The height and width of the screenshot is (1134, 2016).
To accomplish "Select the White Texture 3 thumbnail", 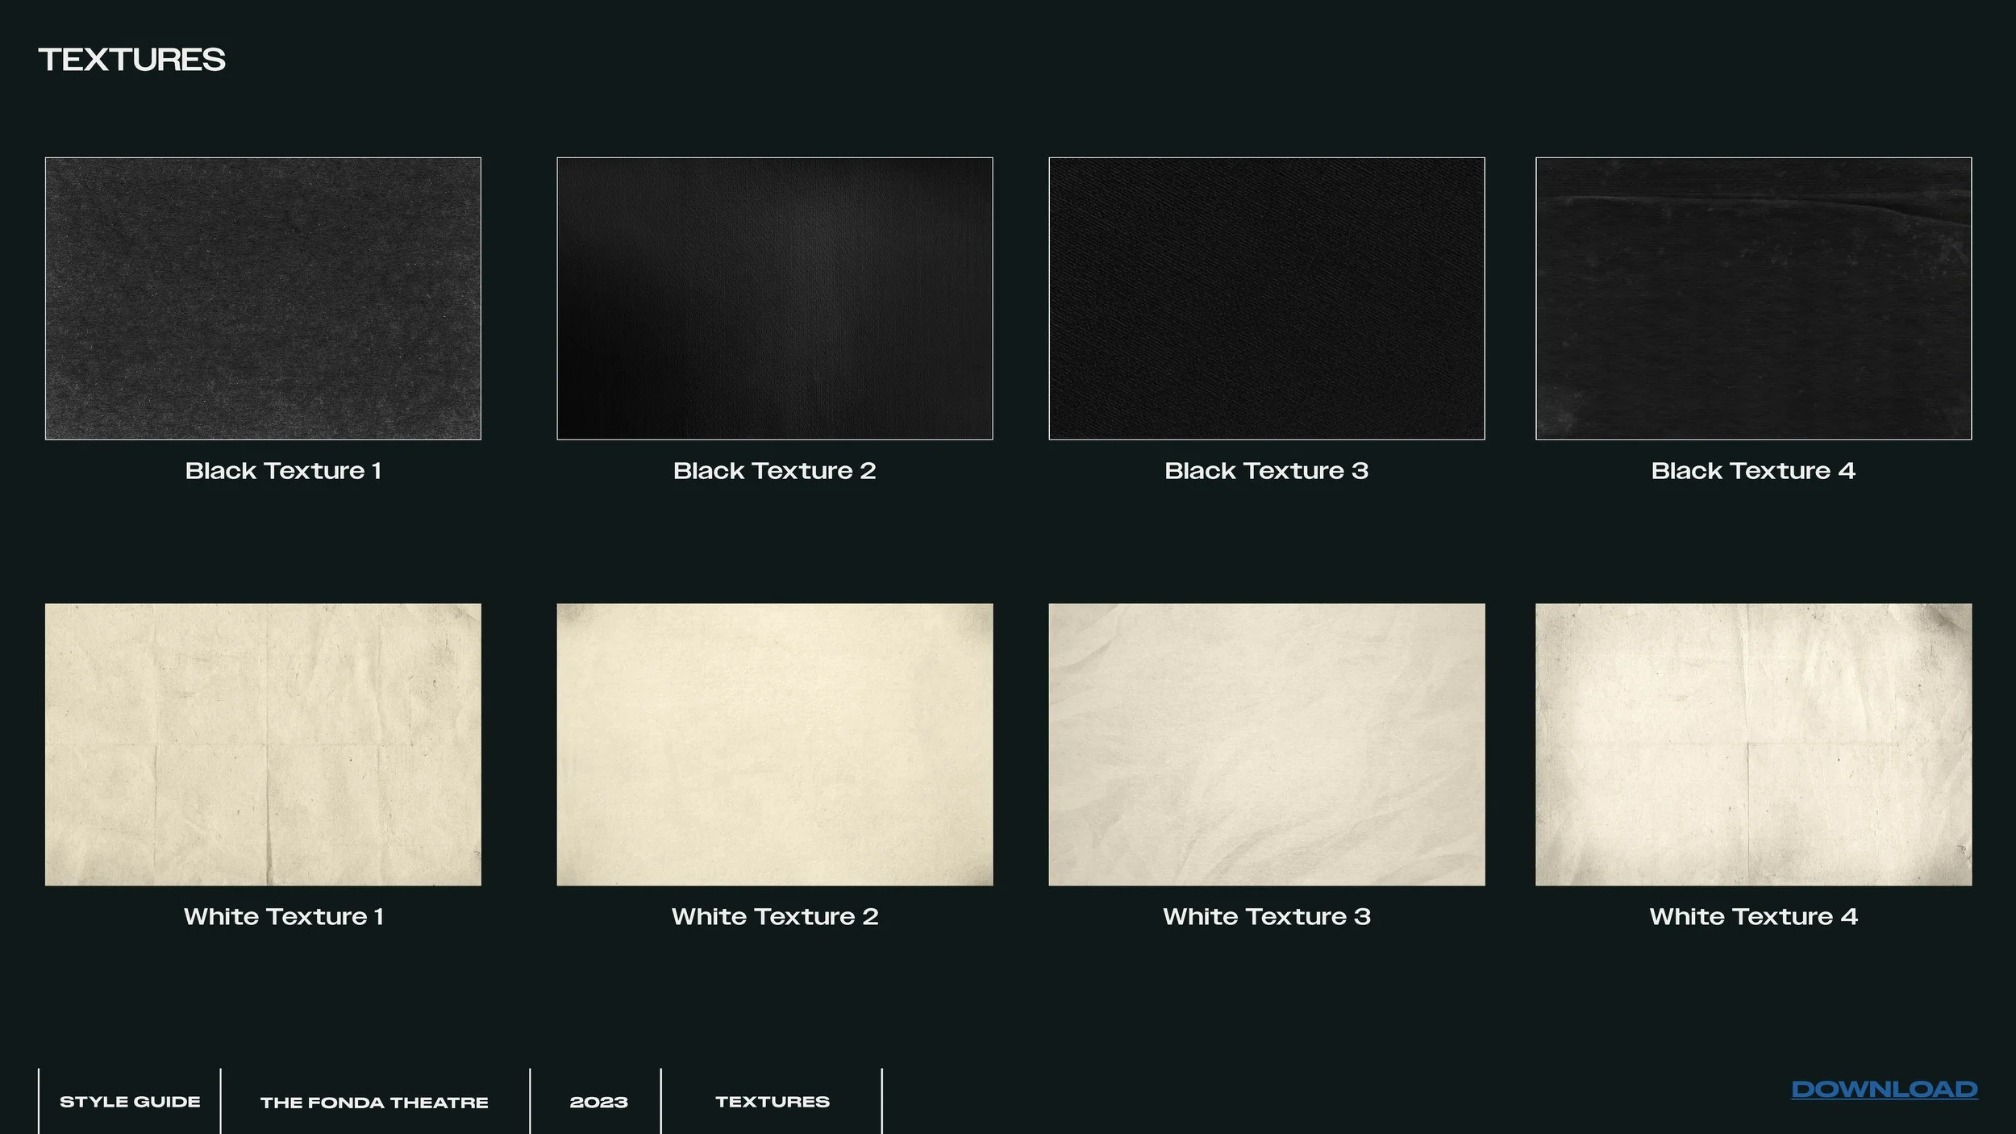I will 1266,746.
